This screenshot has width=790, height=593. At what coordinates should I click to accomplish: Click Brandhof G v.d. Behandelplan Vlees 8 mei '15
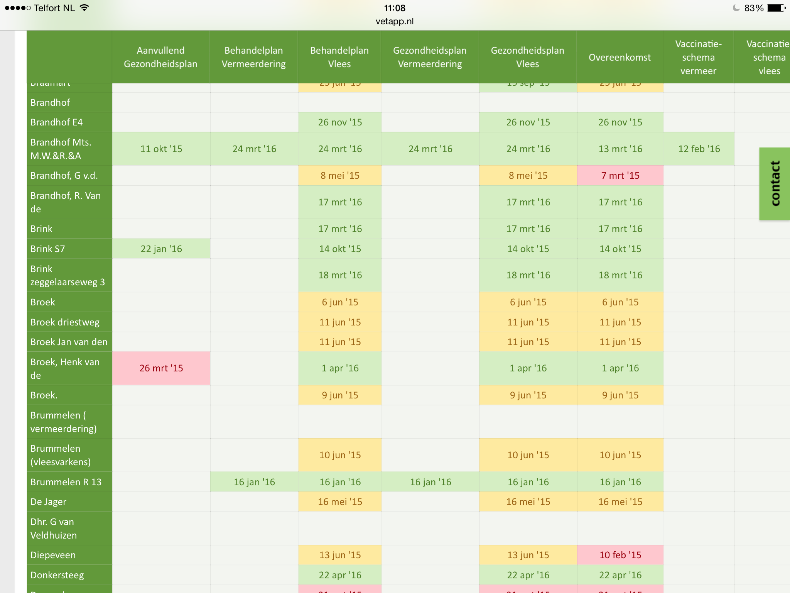(340, 176)
